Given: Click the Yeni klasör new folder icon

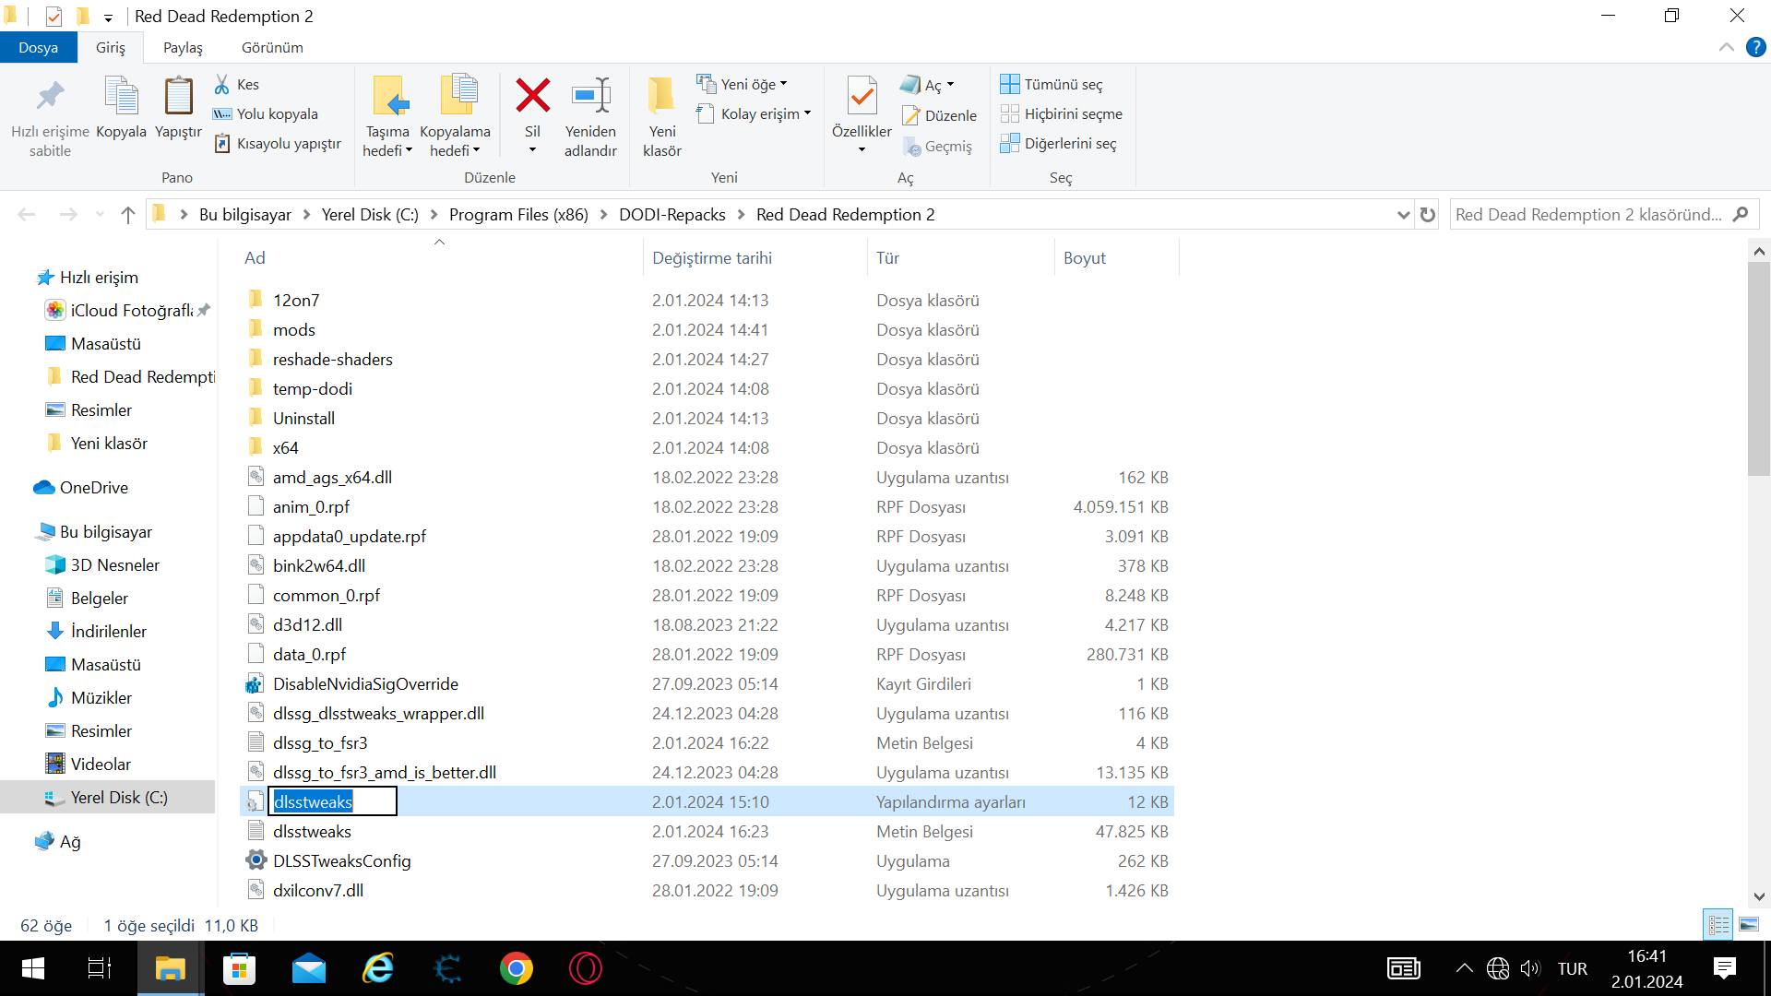Looking at the screenshot, I should (661, 96).
